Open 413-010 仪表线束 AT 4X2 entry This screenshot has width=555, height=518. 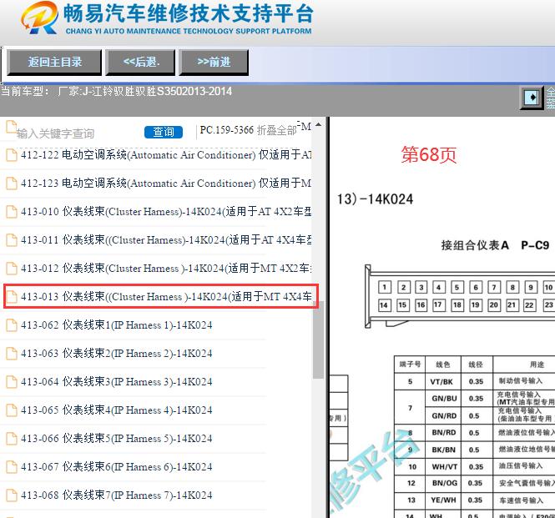[x=166, y=212]
